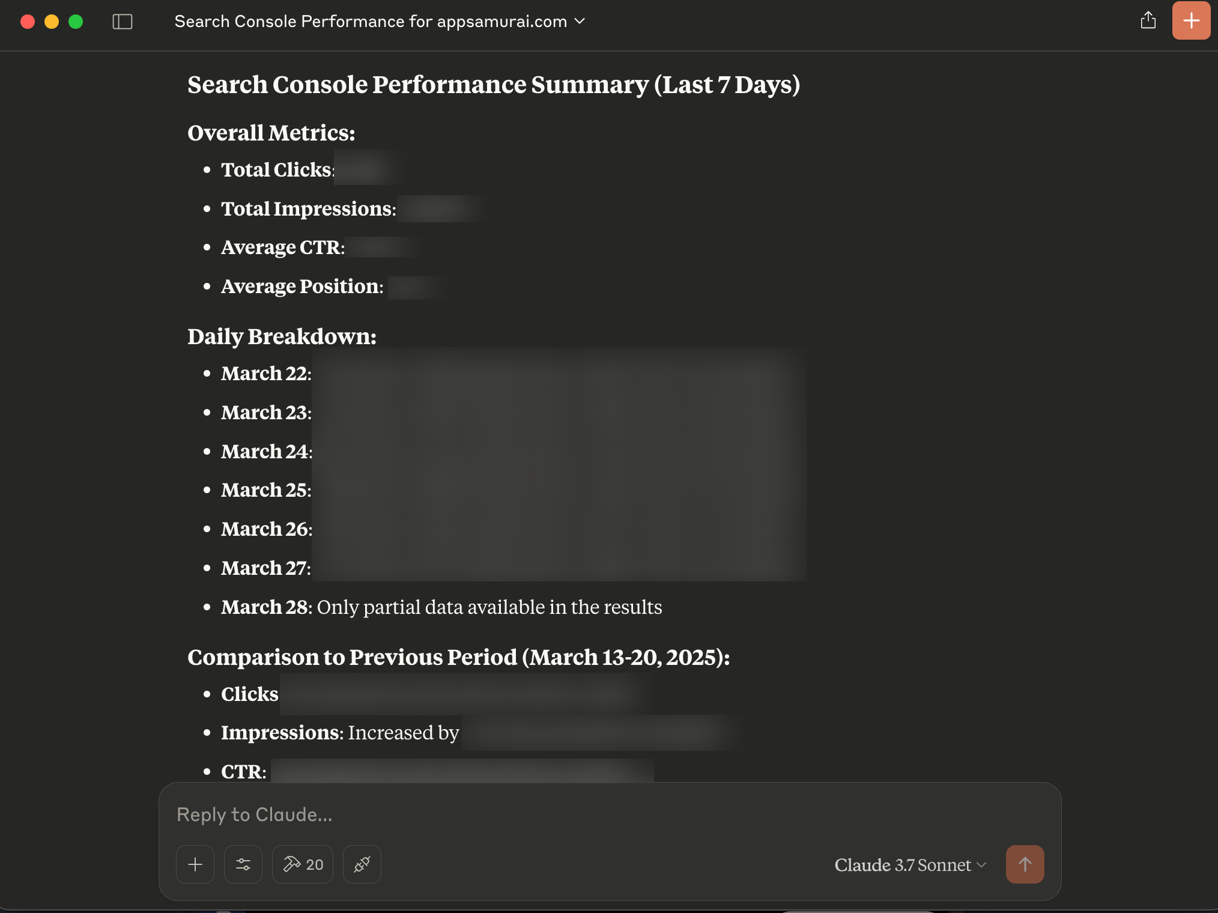Click the Daily Breakdown heading
Image resolution: width=1218 pixels, height=913 pixels.
coord(282,336)
